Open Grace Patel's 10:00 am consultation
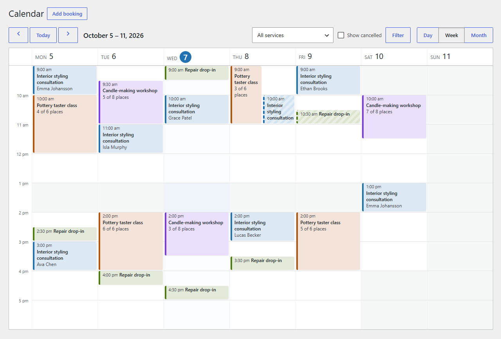 (196, 109)
